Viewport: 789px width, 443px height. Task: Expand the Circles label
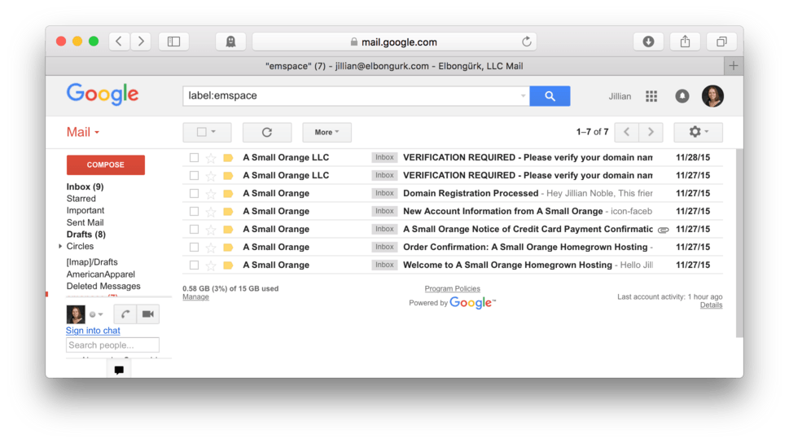tap(60, 247)
